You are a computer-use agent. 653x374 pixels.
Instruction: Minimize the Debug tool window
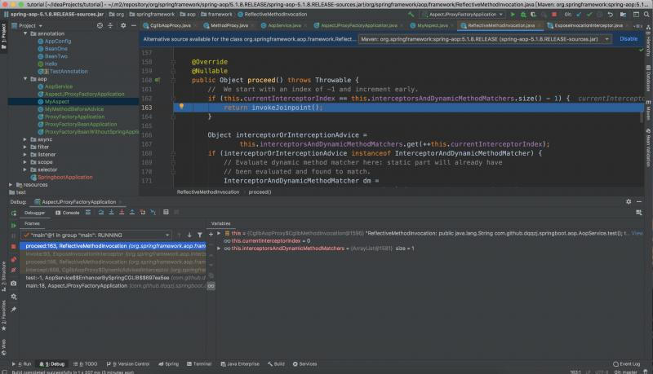(x=639, y=201)
